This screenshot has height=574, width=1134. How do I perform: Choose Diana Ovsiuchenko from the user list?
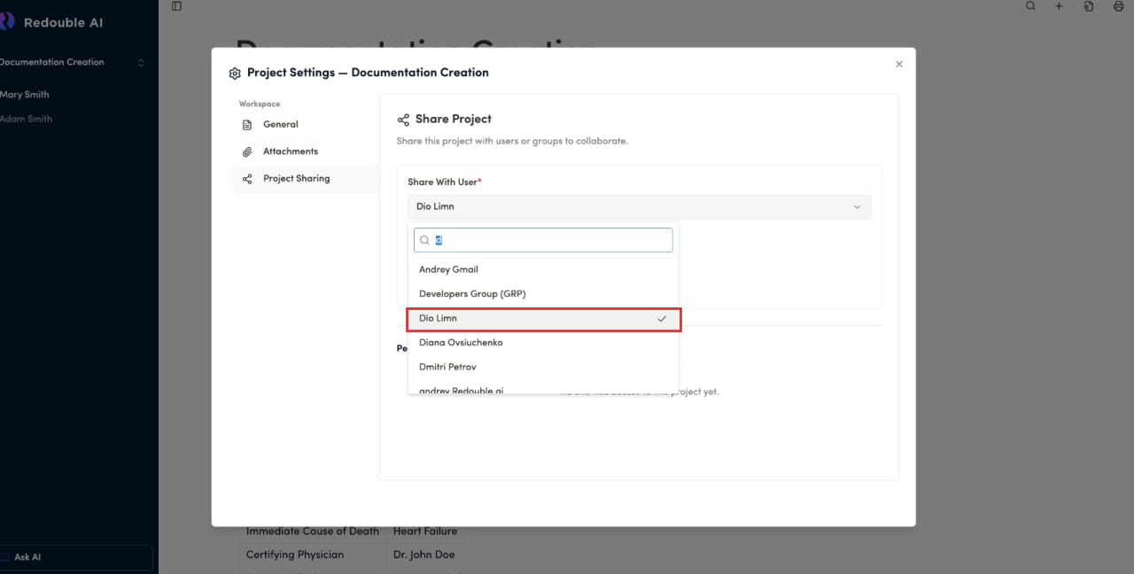[x=461, y=343]
